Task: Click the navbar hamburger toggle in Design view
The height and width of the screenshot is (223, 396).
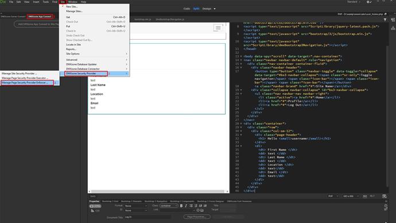Action: tap(218, 28)
